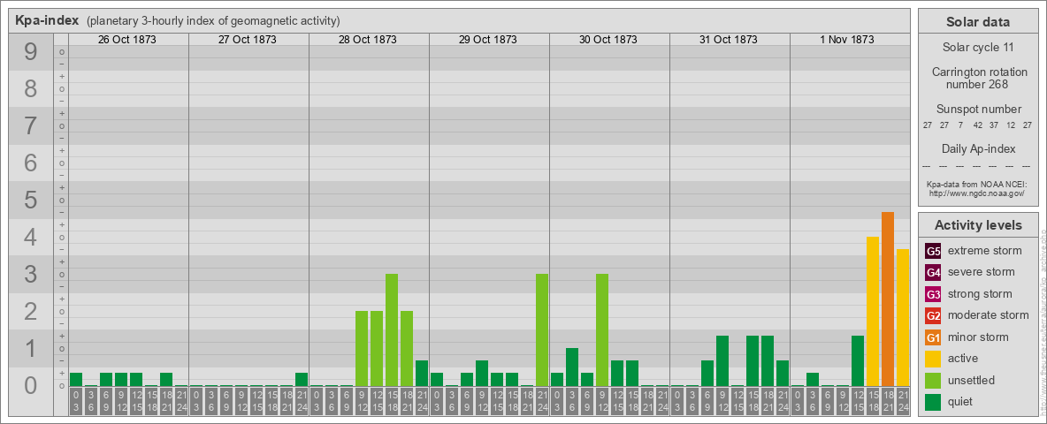Click the Kp level '2' axis label

[31, 311]
